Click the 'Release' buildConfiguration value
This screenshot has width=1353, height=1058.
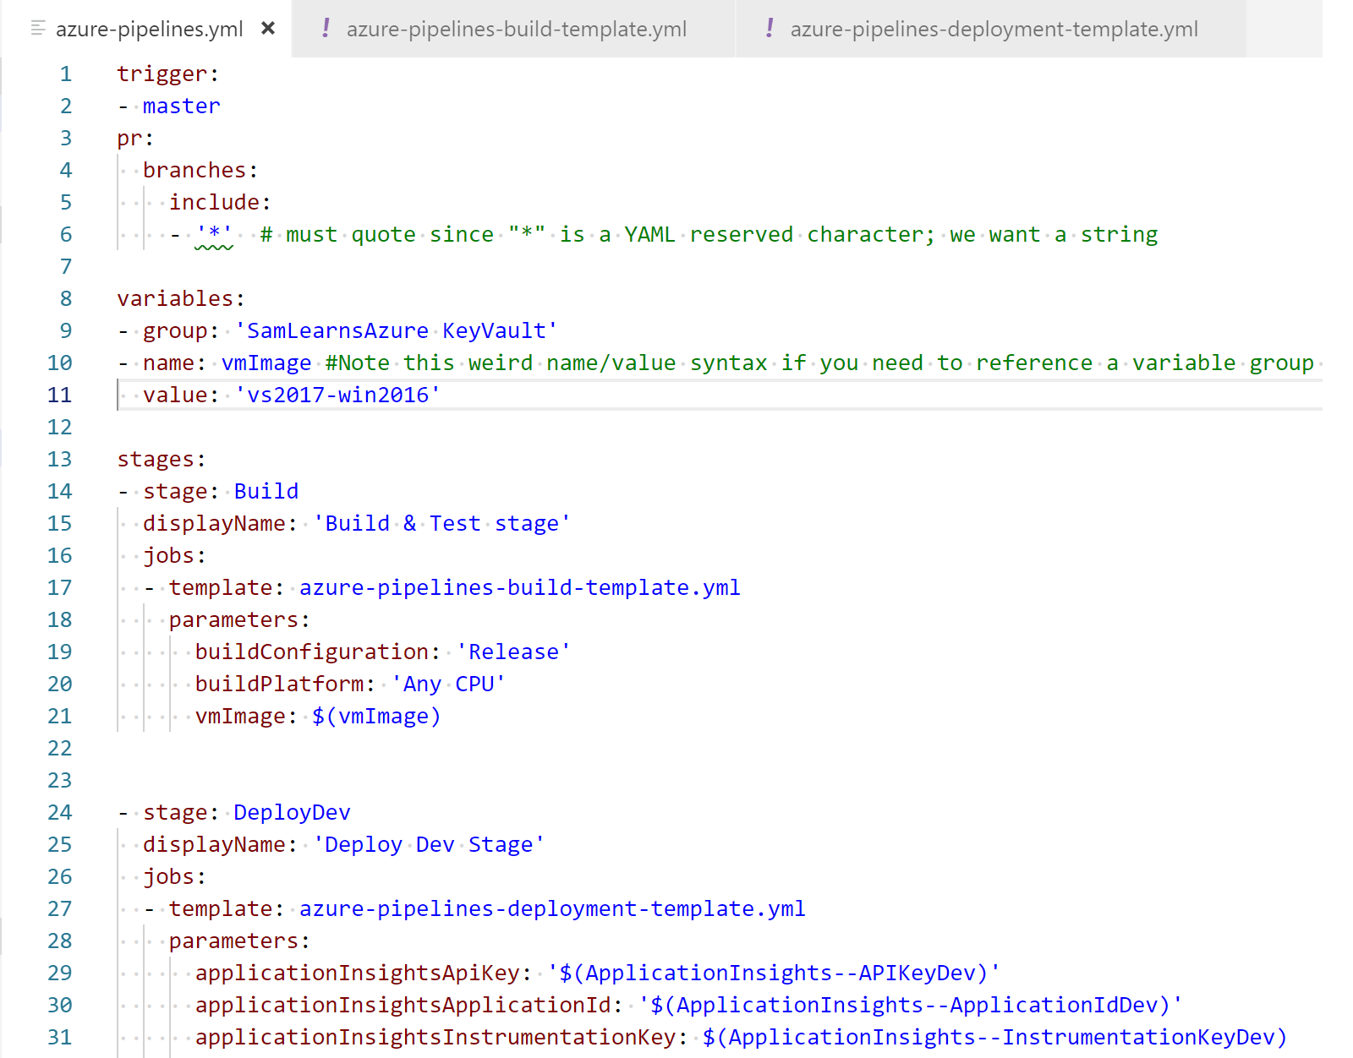pyautogui.click(x=513, y=652)
